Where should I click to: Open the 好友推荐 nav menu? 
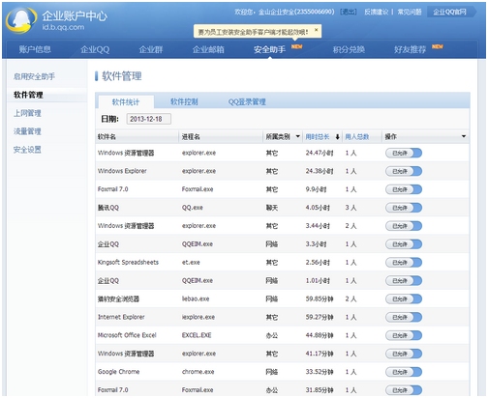[410, 49]
